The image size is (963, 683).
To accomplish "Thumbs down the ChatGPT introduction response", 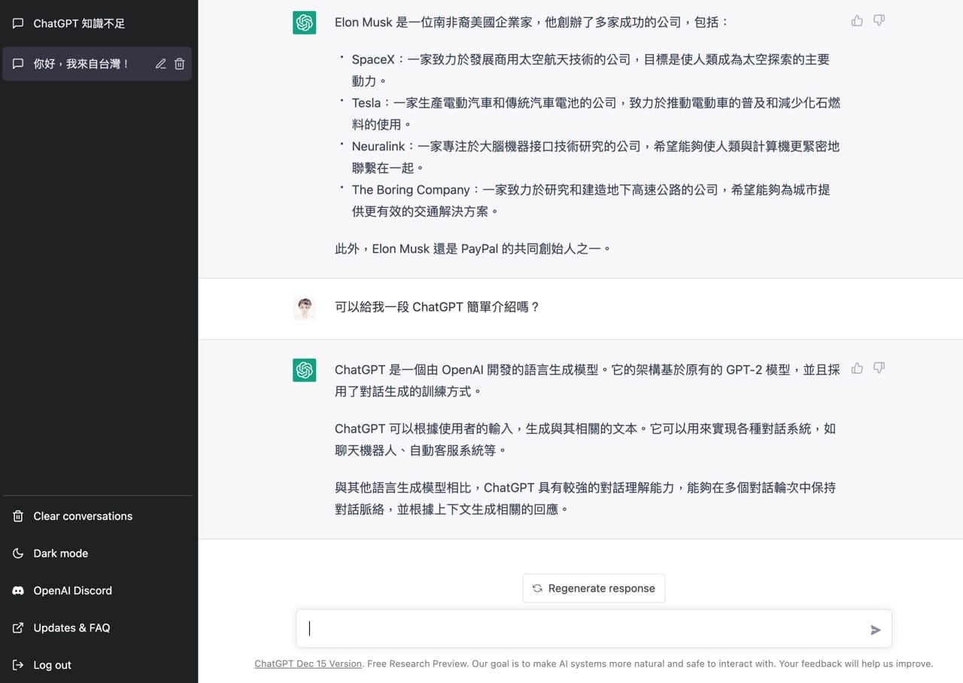I will click(x=879, y=368).
